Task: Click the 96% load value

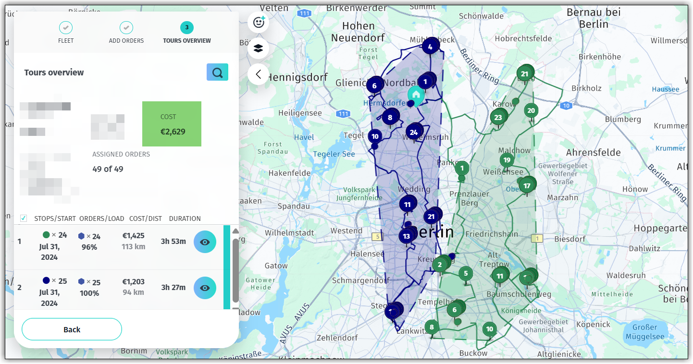Action: tap(89, 247)
